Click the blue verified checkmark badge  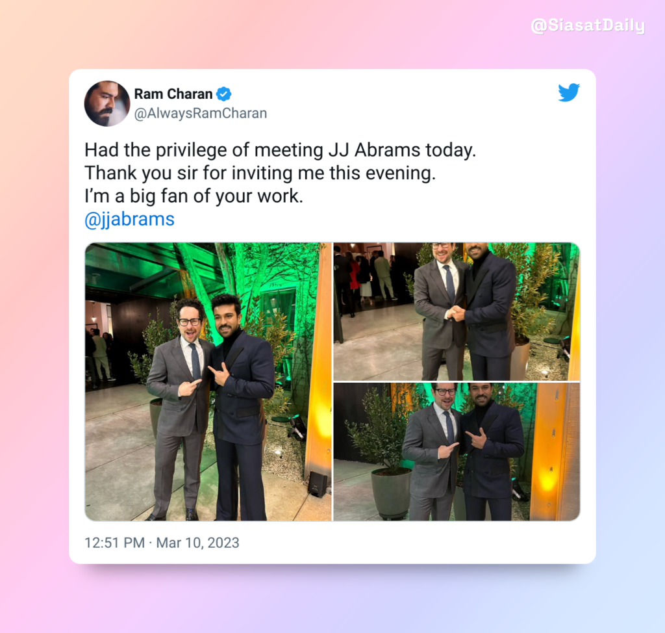coord(223,94)
